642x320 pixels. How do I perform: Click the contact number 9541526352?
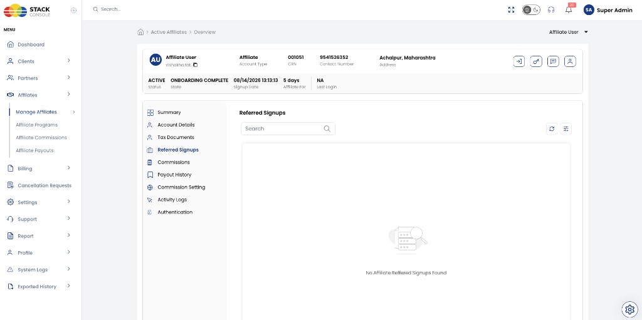click(x=334, y=57)
